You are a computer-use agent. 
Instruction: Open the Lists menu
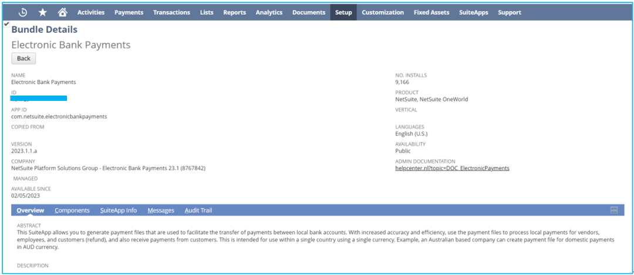207,12
